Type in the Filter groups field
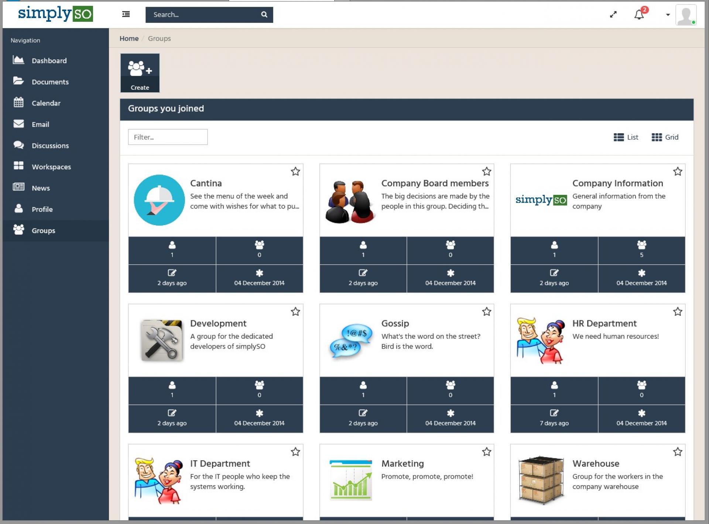 pos(168,137)
